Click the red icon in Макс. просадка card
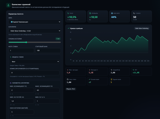The image size is (160, 119). coord(68,70)
